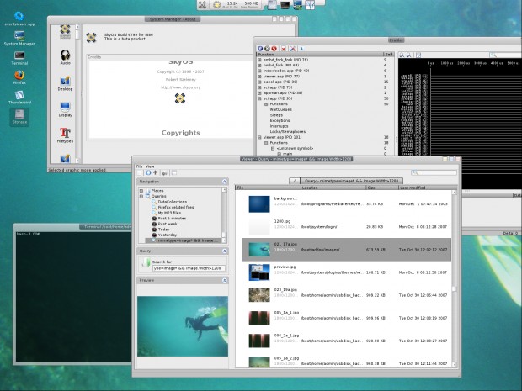Click crossed tools icon in Profiler toolbar
The height and width of the screenshot is (391, 522).
pyautogui.click(x=293, y=49)
